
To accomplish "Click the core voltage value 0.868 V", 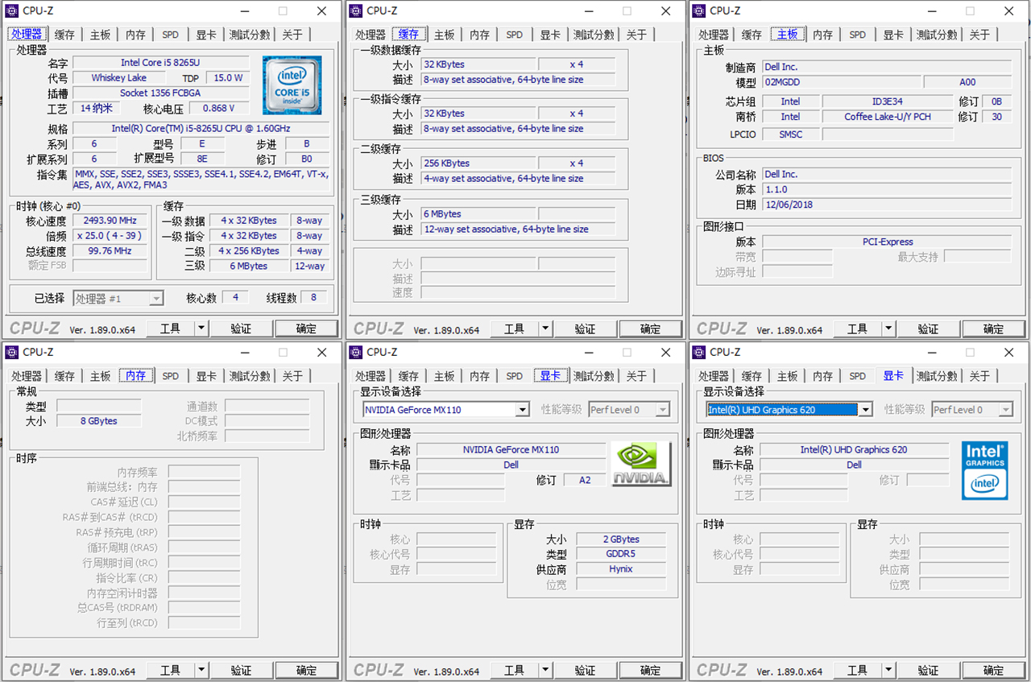I will pos(218,108).
